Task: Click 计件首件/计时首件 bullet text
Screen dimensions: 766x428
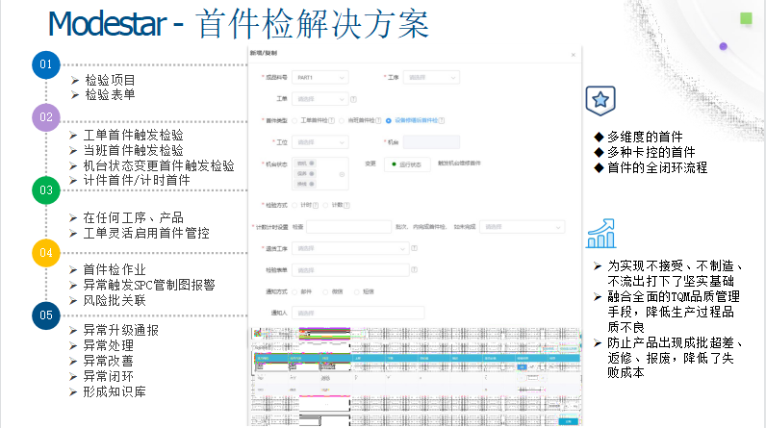Action: click(137, 180)
